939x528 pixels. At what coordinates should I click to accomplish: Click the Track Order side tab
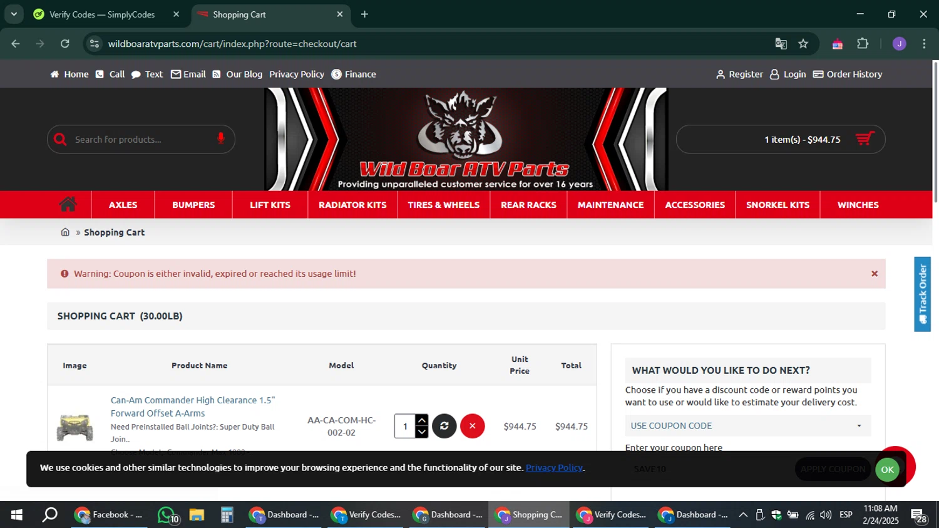(x=922, y=294)
